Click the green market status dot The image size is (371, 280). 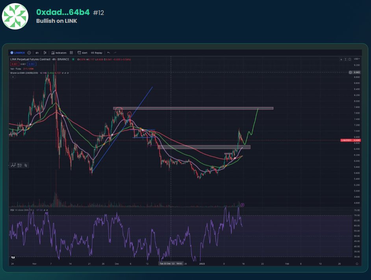[x=73, y=59]
